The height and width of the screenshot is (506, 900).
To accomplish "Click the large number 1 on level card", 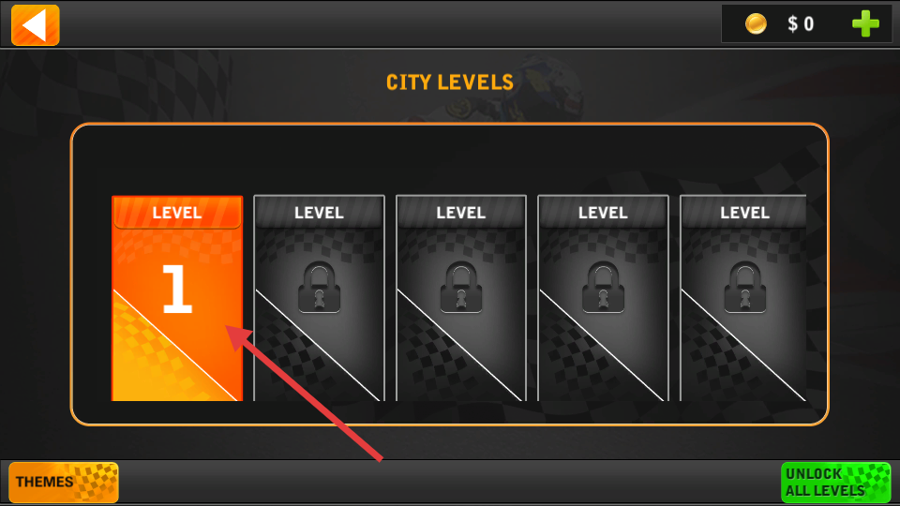I will click(x=177, y=289).
